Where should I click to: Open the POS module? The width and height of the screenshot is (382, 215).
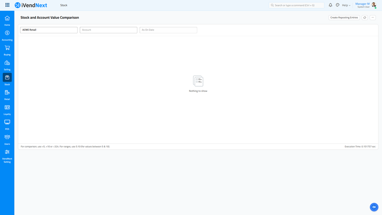[7, 124]
